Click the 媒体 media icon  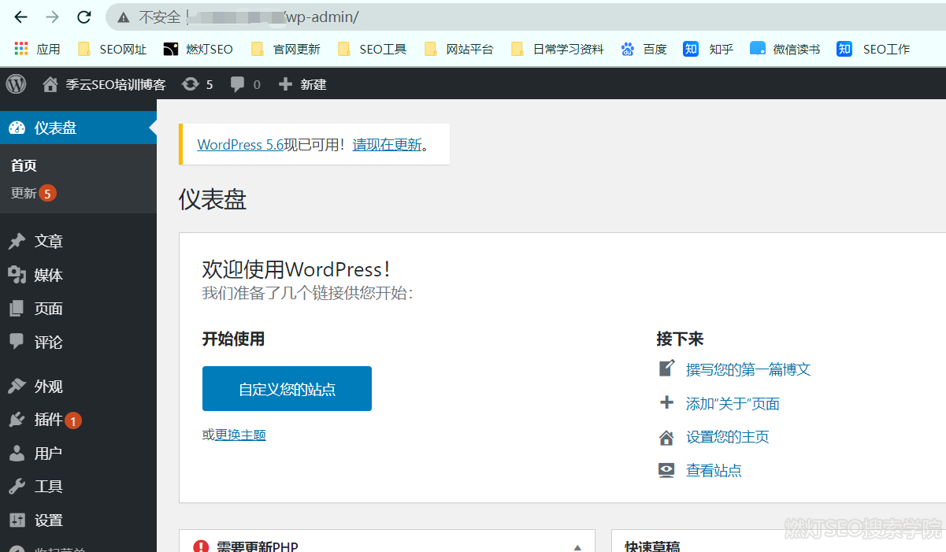pyautogui.click(x=17, y=275)
